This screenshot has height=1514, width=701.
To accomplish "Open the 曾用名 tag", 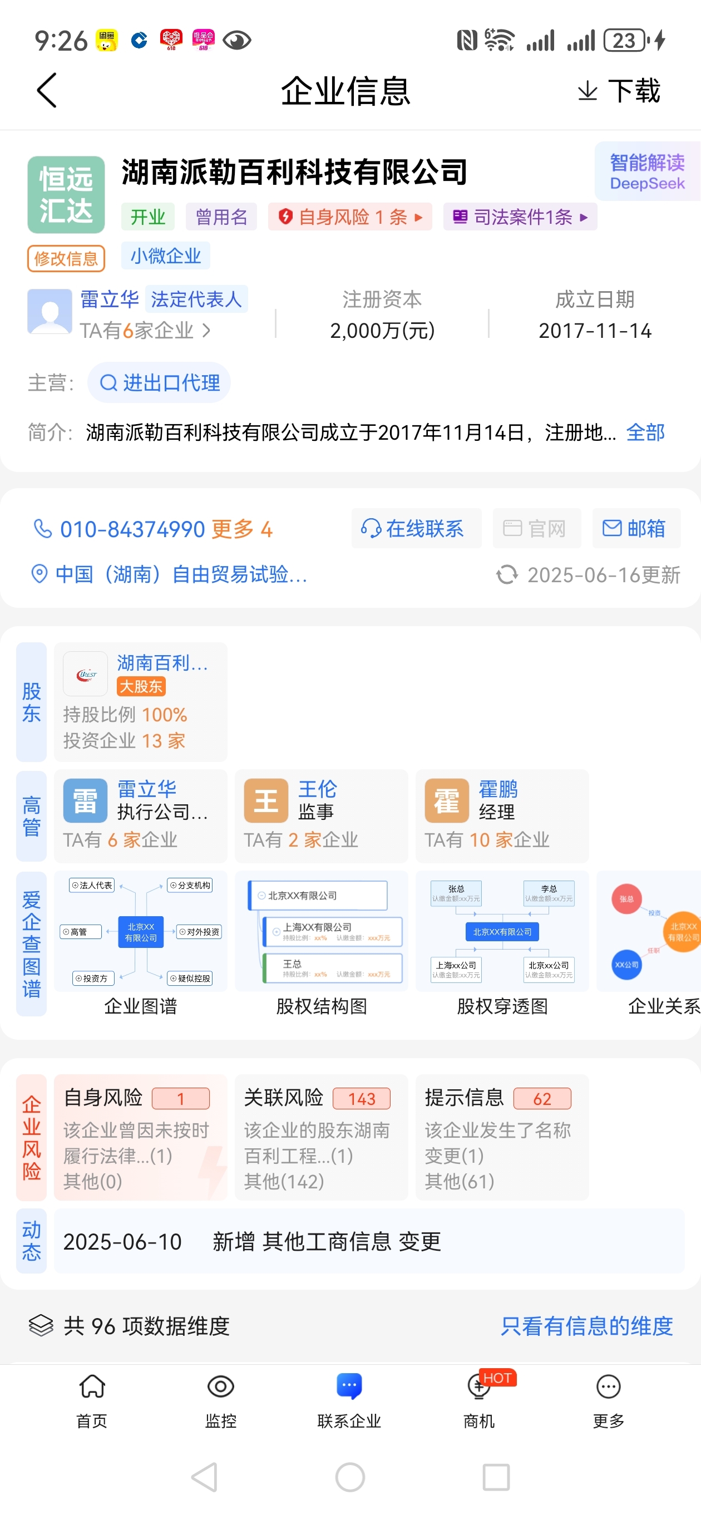I will pyautogui.click(x=221, y=217).
